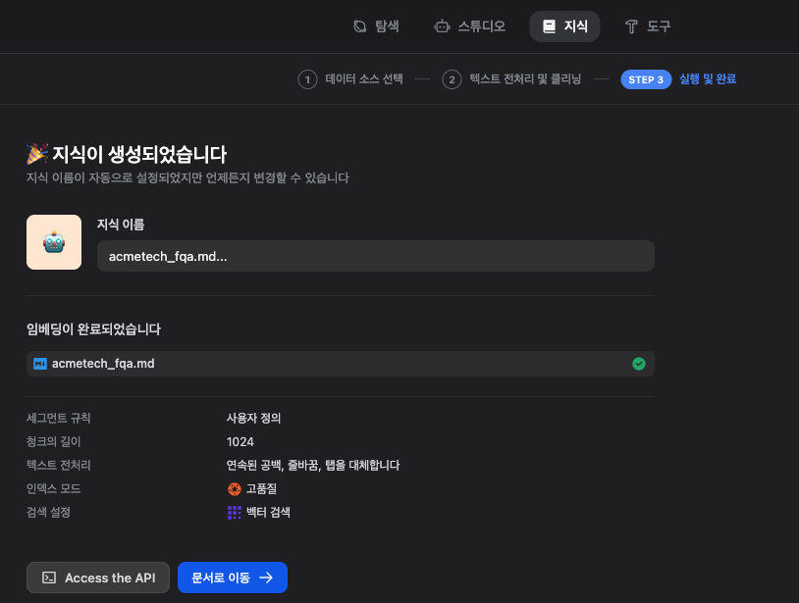Click the 벡터 검색 setting text
Viewport: 799px width, 603px height.
269,513
